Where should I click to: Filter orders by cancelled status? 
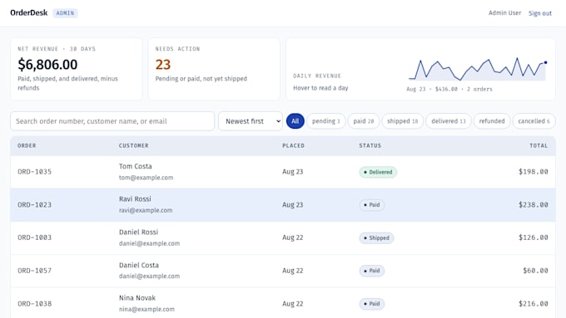pyautogui.click(x=534, y=121)
